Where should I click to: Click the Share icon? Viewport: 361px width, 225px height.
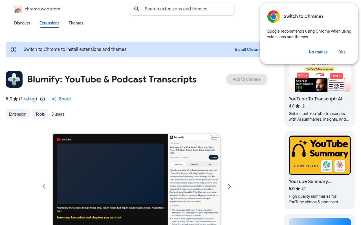pos(54,99)
